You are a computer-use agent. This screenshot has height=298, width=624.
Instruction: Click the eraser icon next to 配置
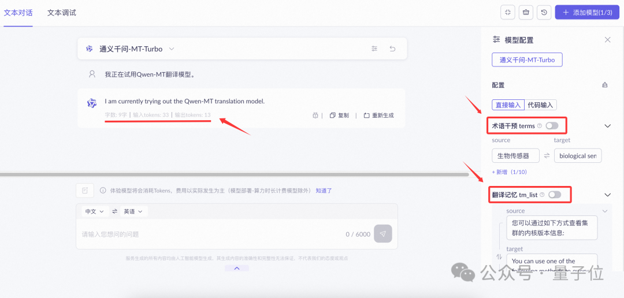point(605,85)
